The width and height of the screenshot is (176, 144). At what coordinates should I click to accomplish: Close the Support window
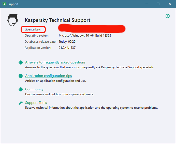point(170,4)
